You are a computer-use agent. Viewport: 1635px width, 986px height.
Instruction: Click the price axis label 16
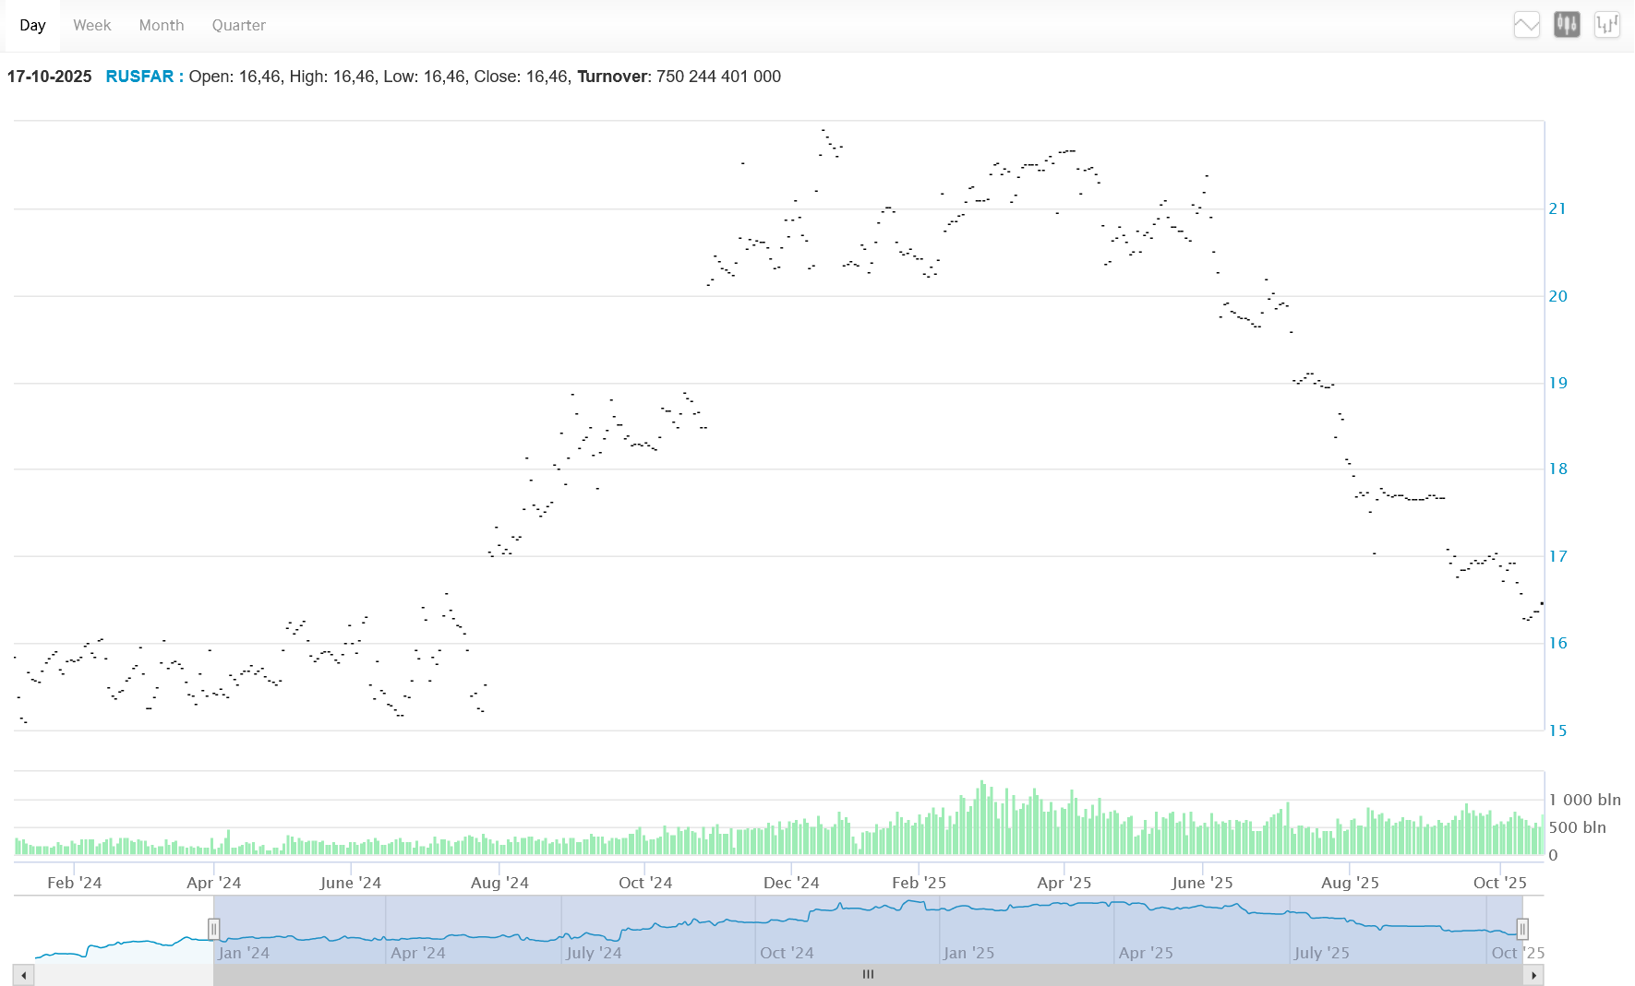click(x=1557, y=643)
